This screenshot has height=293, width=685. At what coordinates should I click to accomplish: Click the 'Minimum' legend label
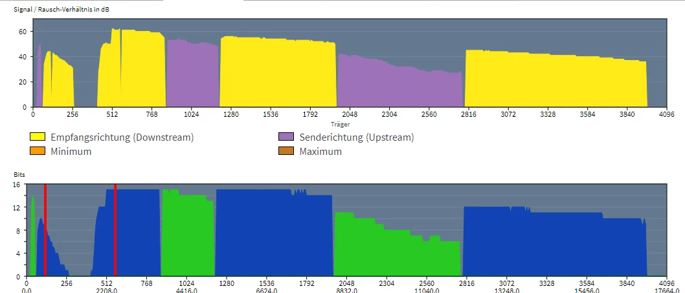pyautogui.click(x=71, y=152)
